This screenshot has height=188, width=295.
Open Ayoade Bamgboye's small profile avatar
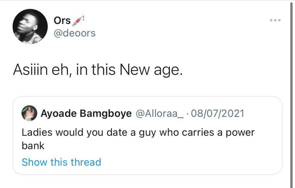click(x=29, y=113)
